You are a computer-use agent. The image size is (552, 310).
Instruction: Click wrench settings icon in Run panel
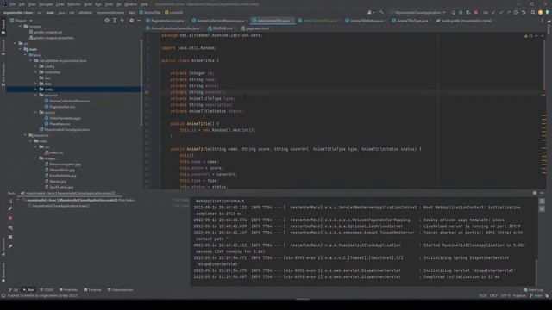click(x=10, y=208)
